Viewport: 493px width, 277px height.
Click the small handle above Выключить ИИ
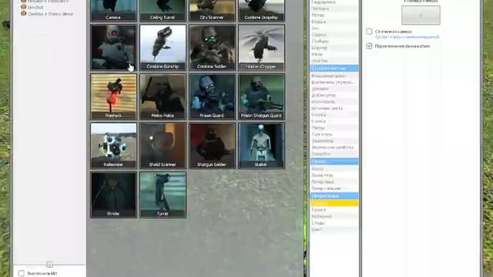point(49,265)
